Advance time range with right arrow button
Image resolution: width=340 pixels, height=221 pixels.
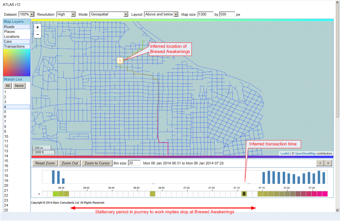(x=328, y=163)
